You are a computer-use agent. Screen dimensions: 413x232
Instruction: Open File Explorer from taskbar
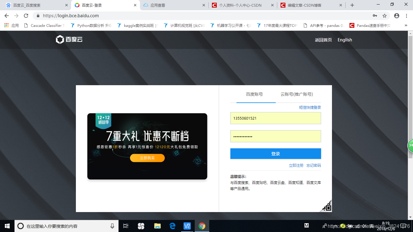157,226
